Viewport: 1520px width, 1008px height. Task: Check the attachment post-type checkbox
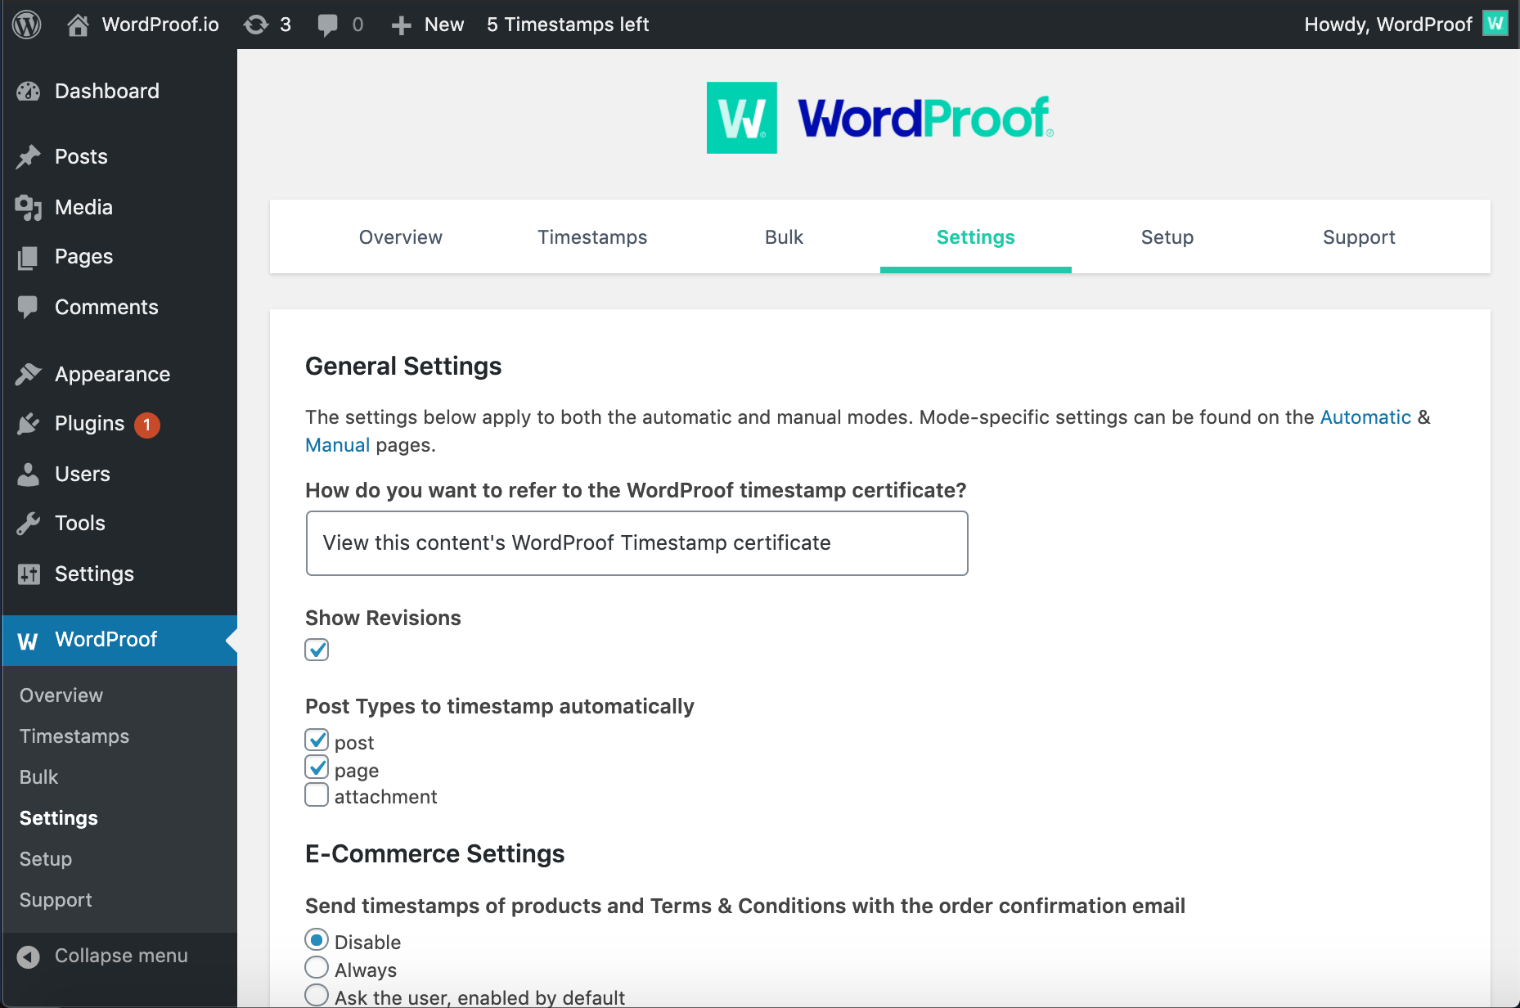coord(317,794)
